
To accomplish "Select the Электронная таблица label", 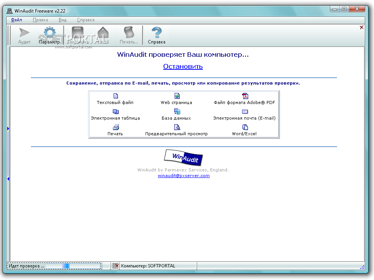I will [115, 118].
